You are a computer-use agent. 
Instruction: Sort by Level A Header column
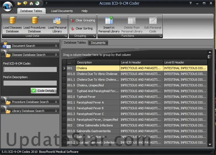tap(142, 62)
